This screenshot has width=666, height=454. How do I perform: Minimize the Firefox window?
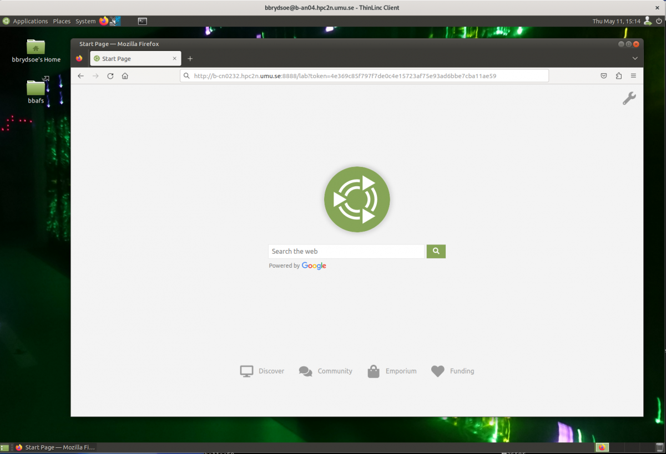(621, 44)
